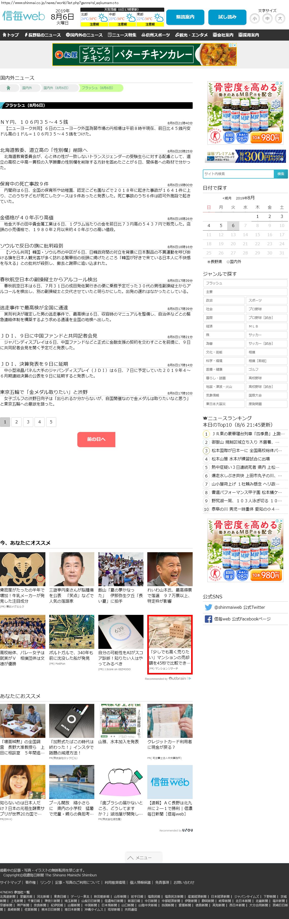Open 長野県のニュース menu item
This screenshot has width=289, height=919.
(42, 35)
